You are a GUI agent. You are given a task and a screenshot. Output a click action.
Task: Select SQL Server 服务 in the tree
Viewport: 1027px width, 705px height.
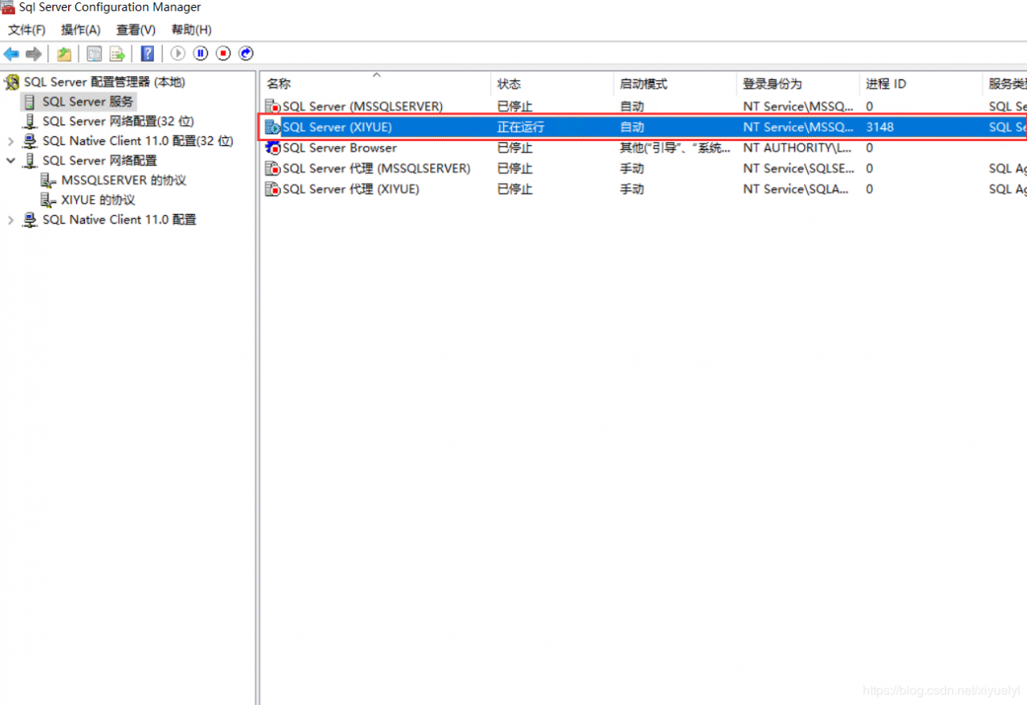(88, 102)
